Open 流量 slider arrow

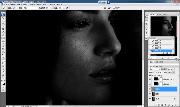(x=64, y=8)
